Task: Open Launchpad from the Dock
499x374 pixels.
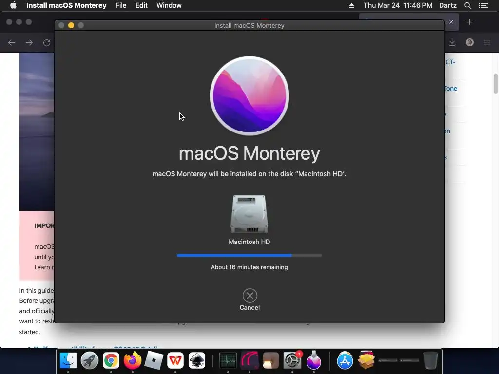Action: click(x=90, y=360)
